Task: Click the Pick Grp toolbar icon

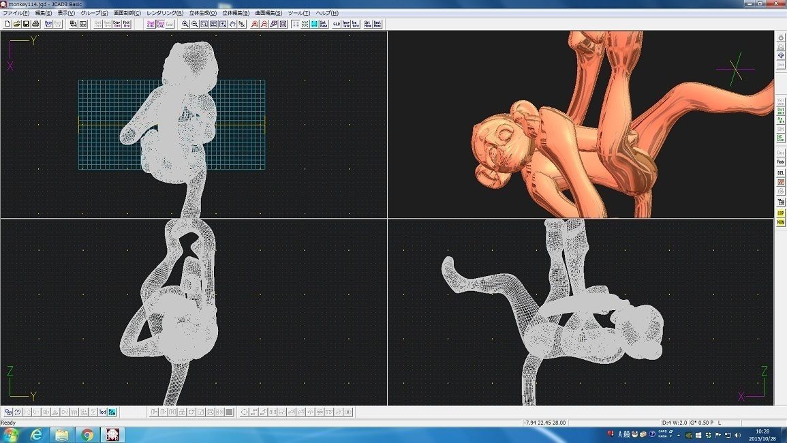Action: tap(127, 24)
